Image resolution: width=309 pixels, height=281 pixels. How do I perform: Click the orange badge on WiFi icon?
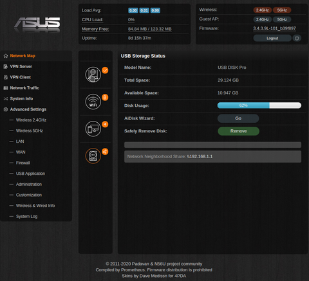pos(105,98)
